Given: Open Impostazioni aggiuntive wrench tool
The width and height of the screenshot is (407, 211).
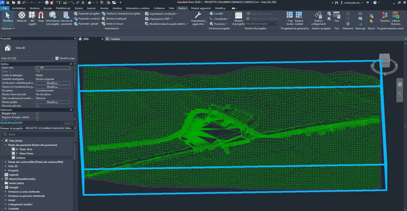Looking at the screenshot, I should click(x=198, y=18).
